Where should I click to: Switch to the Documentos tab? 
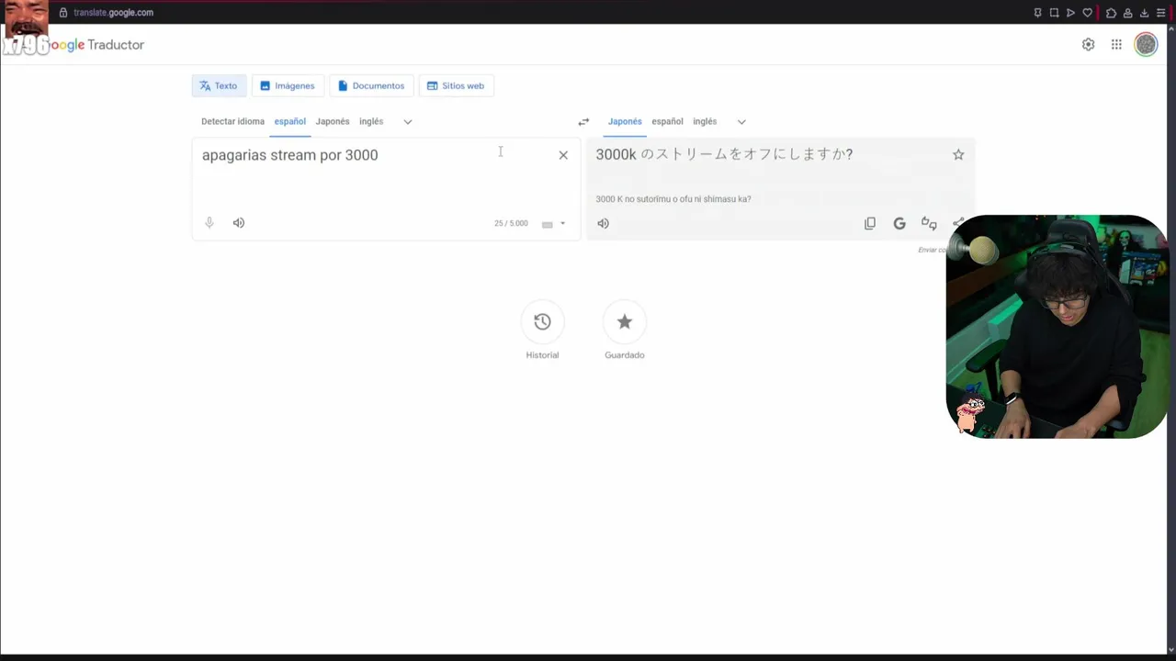point(371,85)
